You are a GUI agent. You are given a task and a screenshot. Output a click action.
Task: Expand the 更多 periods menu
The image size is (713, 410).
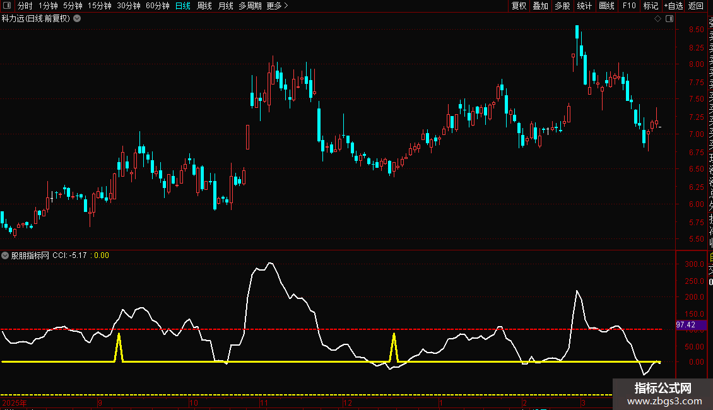click(277, 6)
